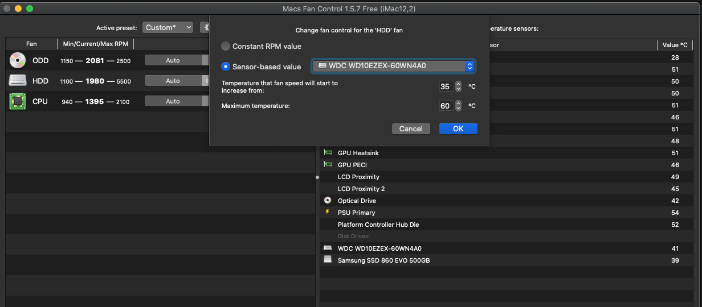The height and width of the screenshot is (307, 702).
Task: Click the maximum temperature stepper arrows
Action: tap(458, 106)
